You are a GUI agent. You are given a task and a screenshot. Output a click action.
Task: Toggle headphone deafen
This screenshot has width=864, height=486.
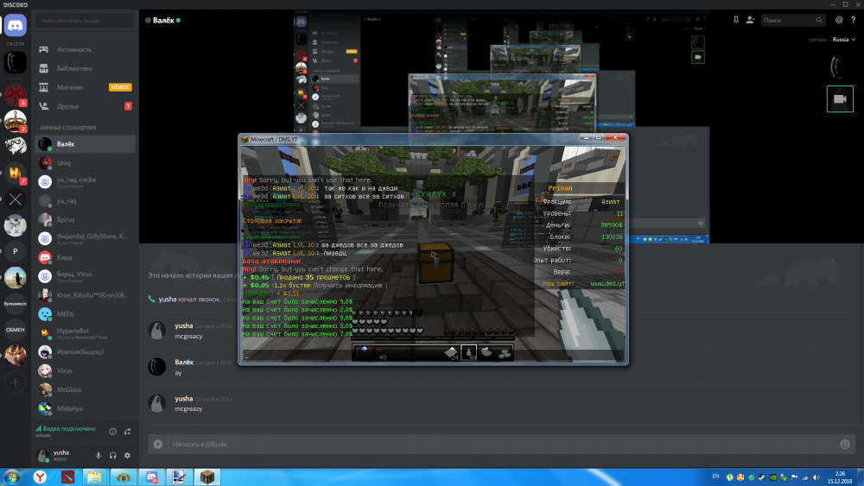[112, 455]
